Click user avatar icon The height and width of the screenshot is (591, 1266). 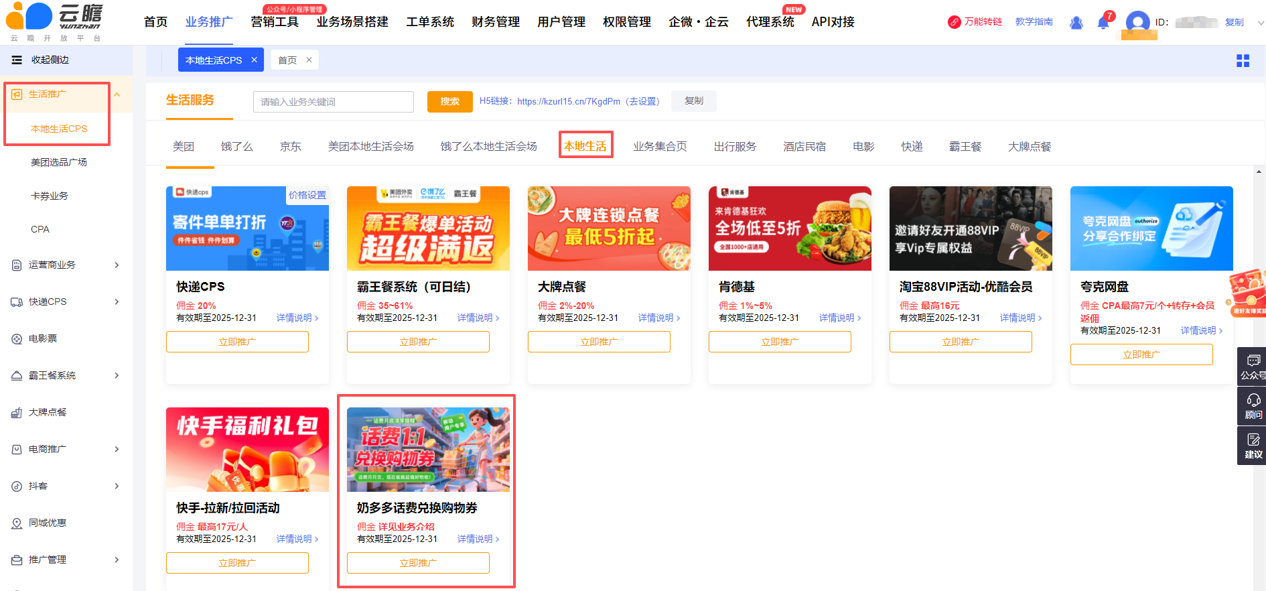pyautogui.click(x=1137, y=22)
